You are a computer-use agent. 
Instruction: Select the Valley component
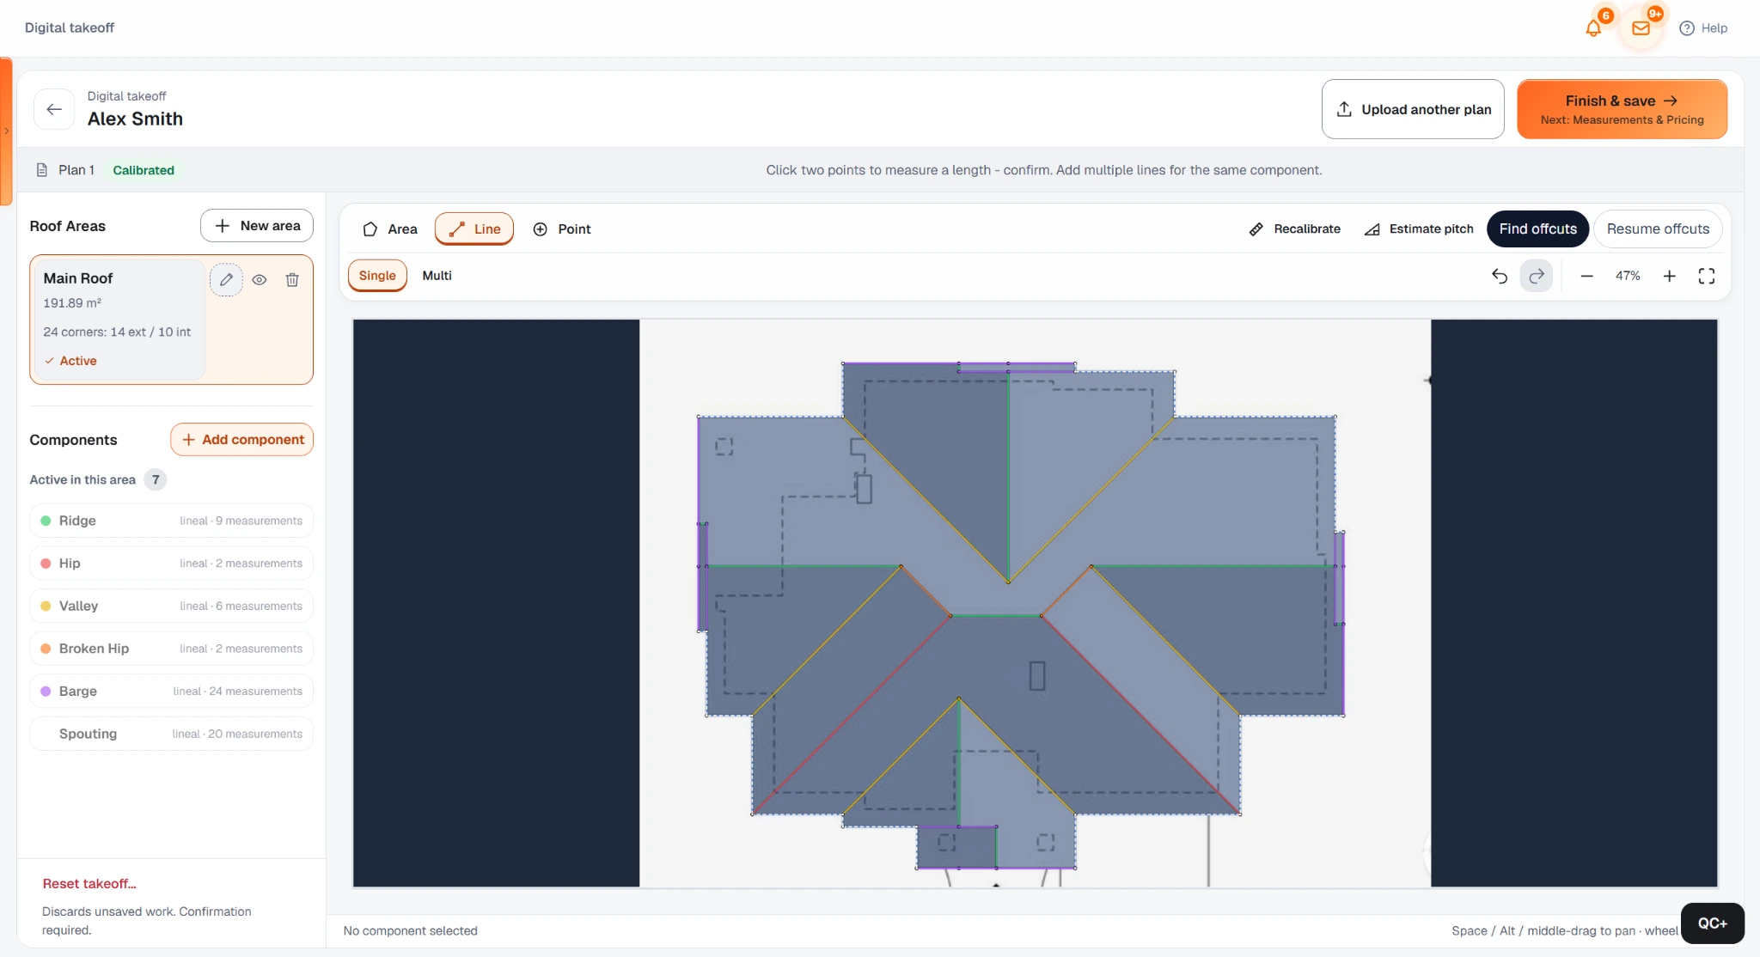171,606
